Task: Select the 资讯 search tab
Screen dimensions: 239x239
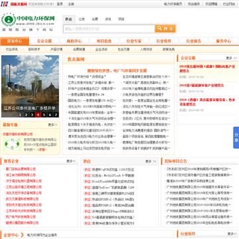Action: click(x=108, y=19)
